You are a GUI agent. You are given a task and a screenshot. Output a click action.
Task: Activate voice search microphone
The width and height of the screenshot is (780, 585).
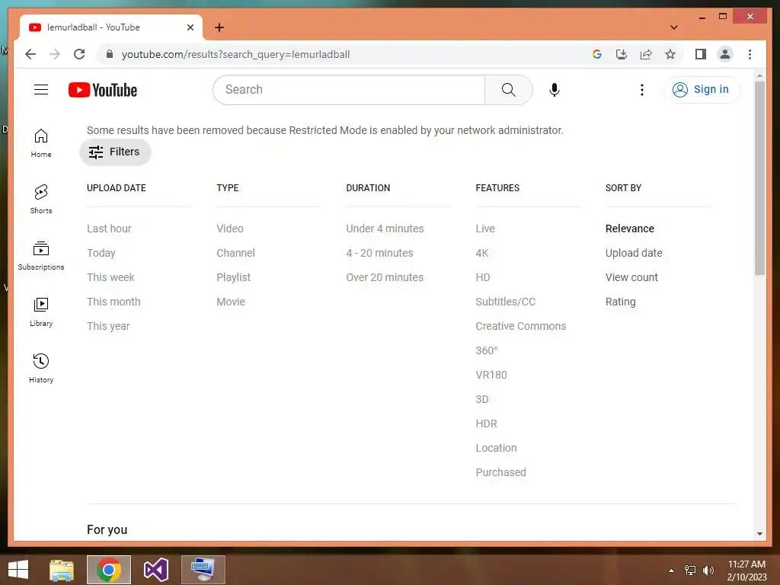pos(555,90)
